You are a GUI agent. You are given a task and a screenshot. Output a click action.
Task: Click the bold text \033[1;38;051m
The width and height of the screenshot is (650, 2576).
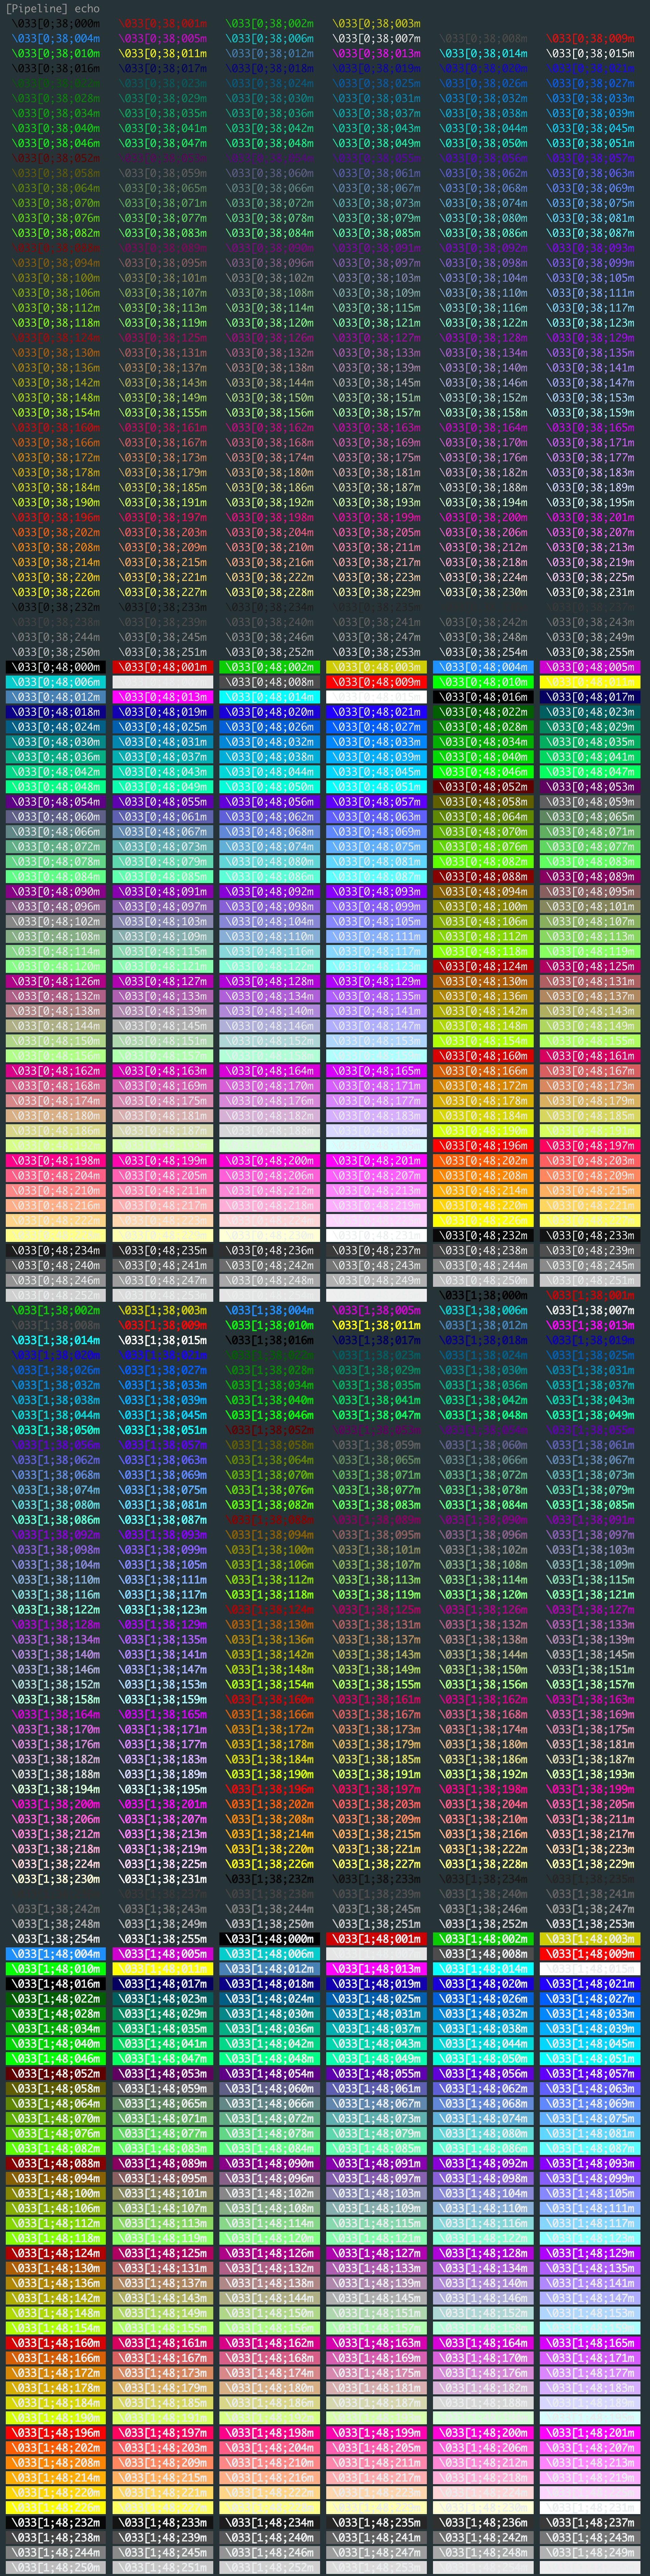[x=163, y=1430]
